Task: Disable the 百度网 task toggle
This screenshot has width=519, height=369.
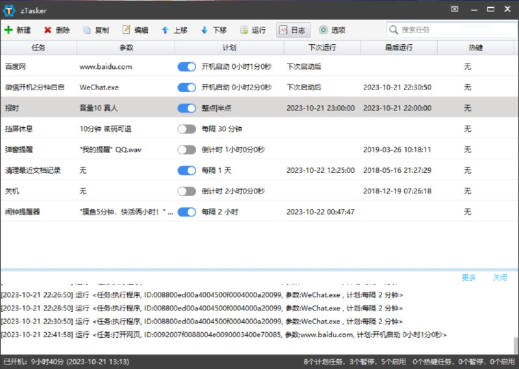Action: [x=187, y=67]
